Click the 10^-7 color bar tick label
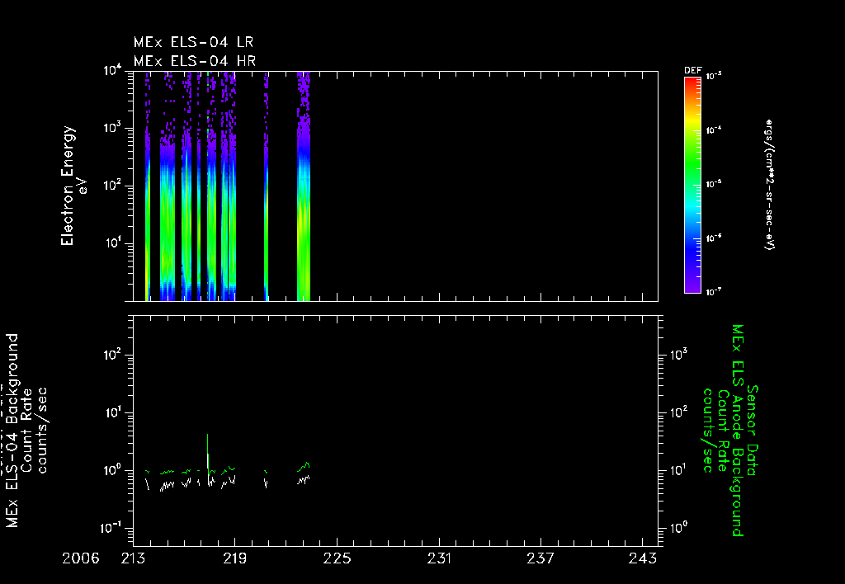Viewport: 845px width, 584px height. 714,291
